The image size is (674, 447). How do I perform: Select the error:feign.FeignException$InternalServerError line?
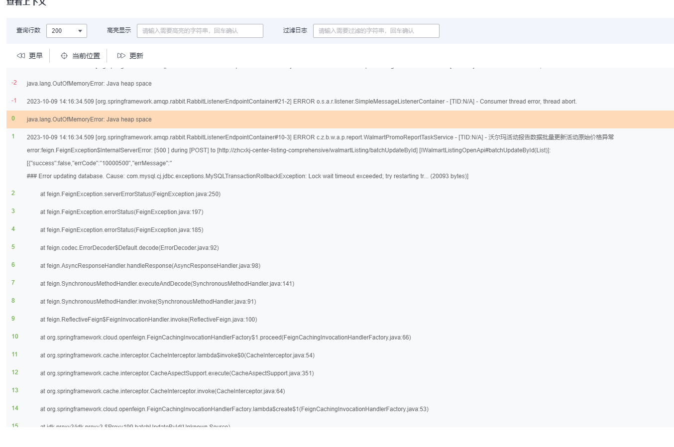pos(289,150)
